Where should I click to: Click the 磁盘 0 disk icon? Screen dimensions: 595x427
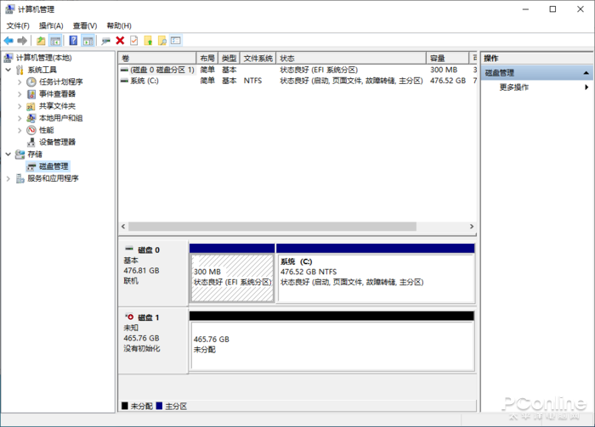point(129,249)
